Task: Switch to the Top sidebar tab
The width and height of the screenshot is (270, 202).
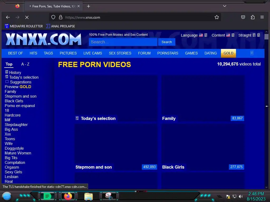Action: coord(9,64)
